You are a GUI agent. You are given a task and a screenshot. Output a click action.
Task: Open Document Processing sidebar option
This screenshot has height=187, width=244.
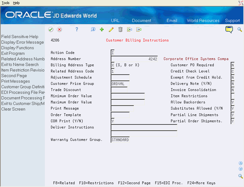coord(23,98)
